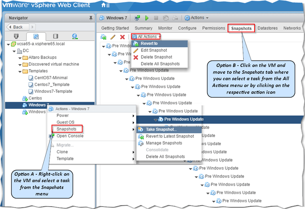Screen dimensions: 305x209
Task: Choose Open Console from context menu
Action: pyautogui.click(x=92, y=136)
